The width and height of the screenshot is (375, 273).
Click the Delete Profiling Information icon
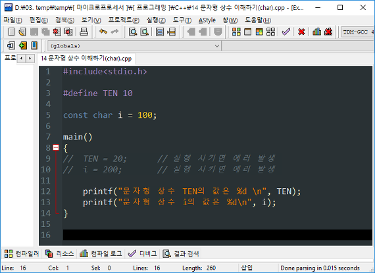[x=328, y=32]
